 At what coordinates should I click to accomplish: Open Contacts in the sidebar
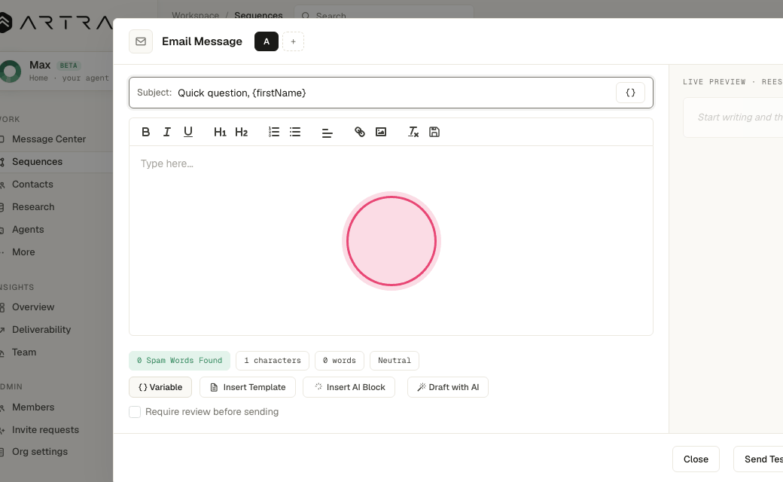click(x=32, y=185)
